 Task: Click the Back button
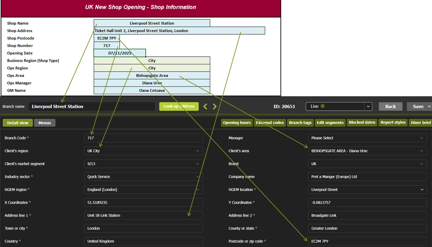(390, 106)
